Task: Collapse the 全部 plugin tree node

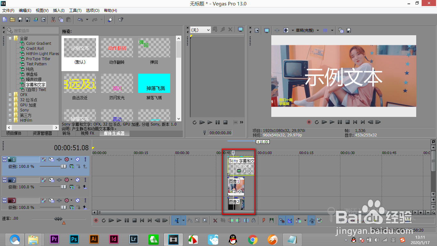Action: (10, 38)
